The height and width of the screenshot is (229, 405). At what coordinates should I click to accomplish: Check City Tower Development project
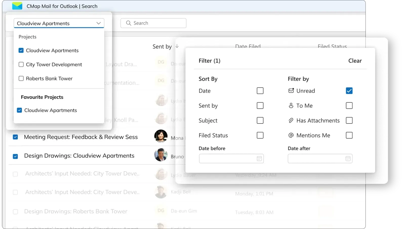pyautogui.click(x=21, y=65)
